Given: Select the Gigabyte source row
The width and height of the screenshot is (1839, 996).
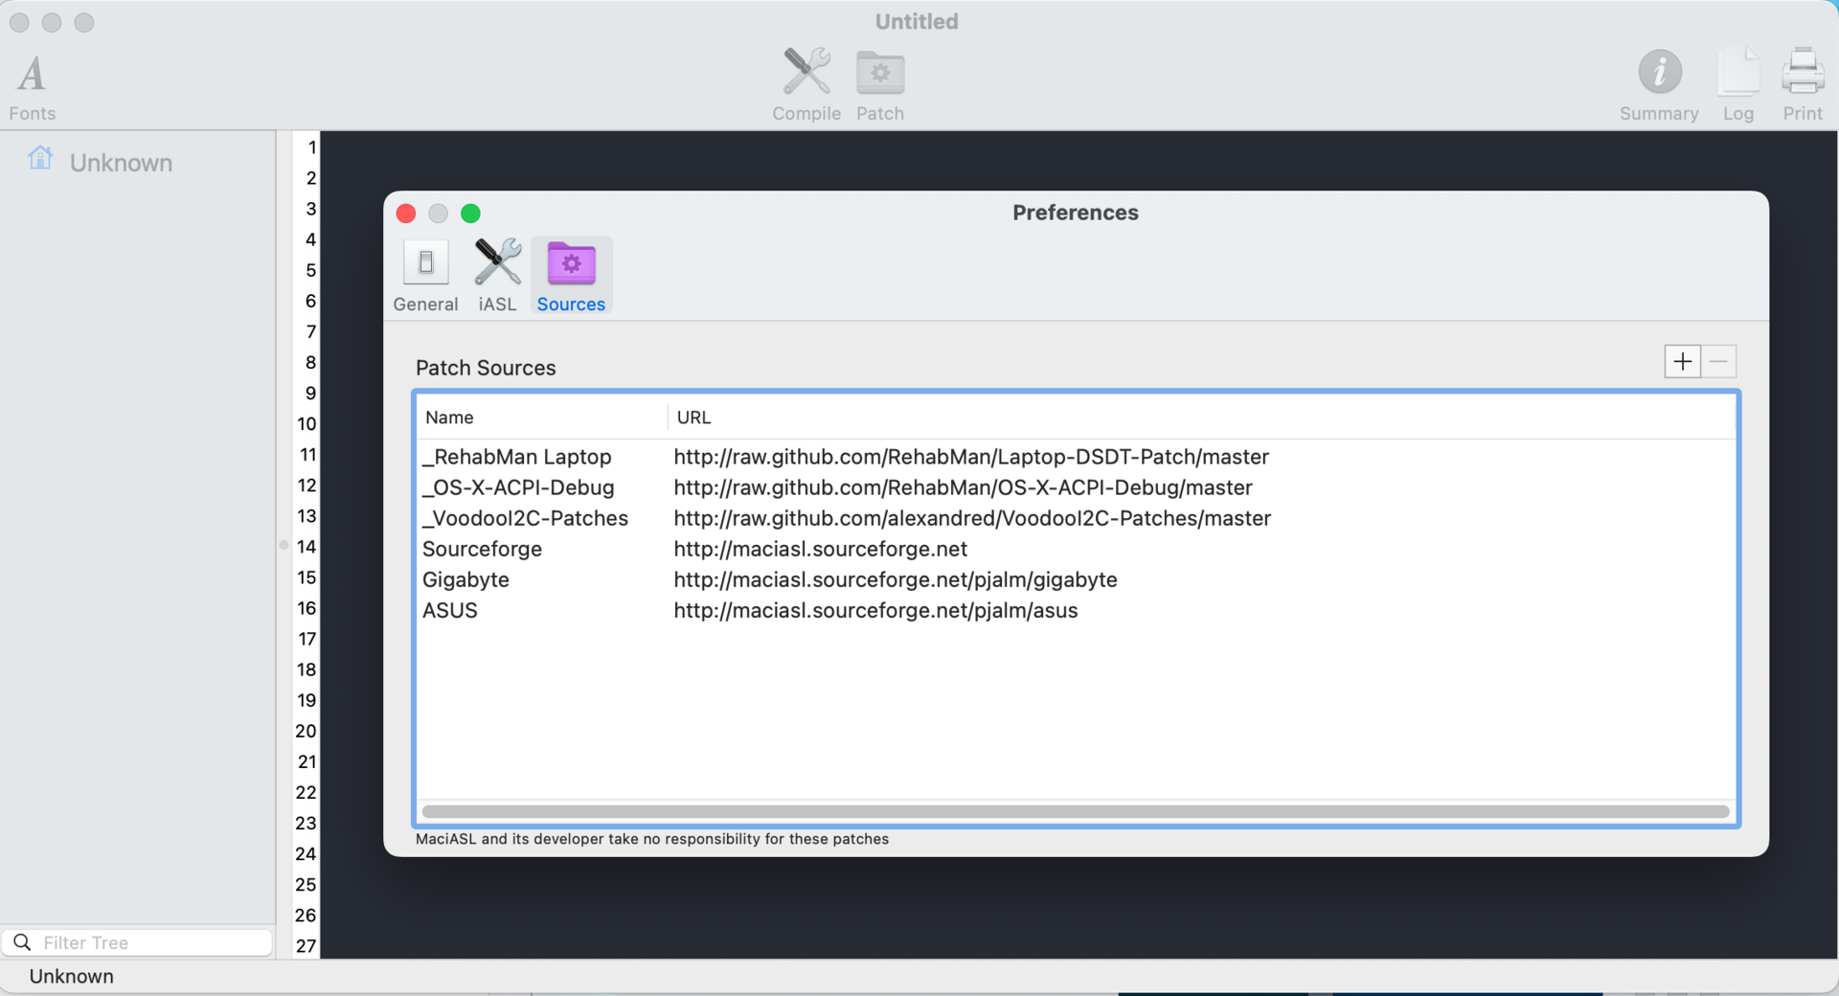Looking at the screenshot, I should pos(1077,579).
